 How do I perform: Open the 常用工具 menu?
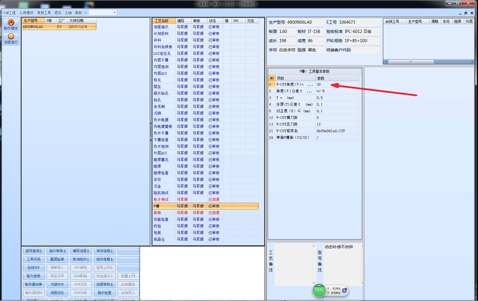click(44, 13)
